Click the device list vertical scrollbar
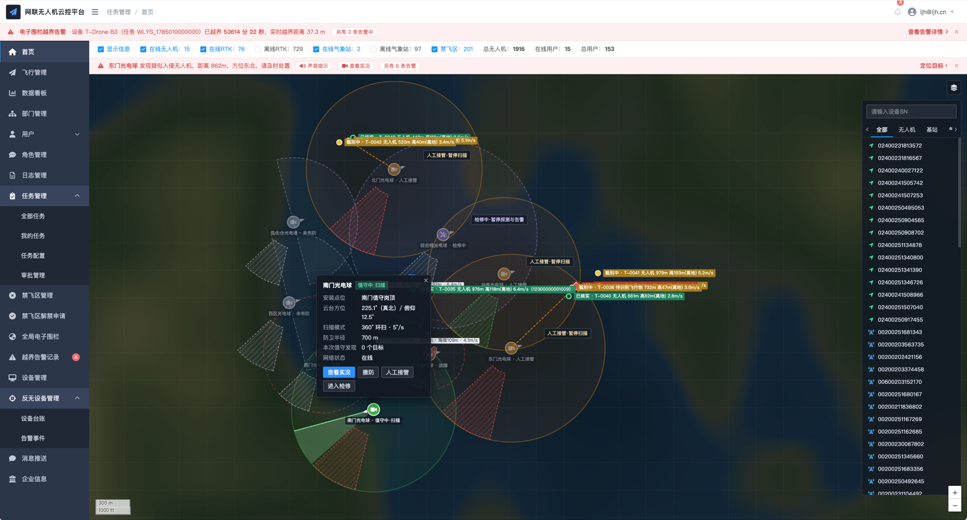 click(959, 193)
